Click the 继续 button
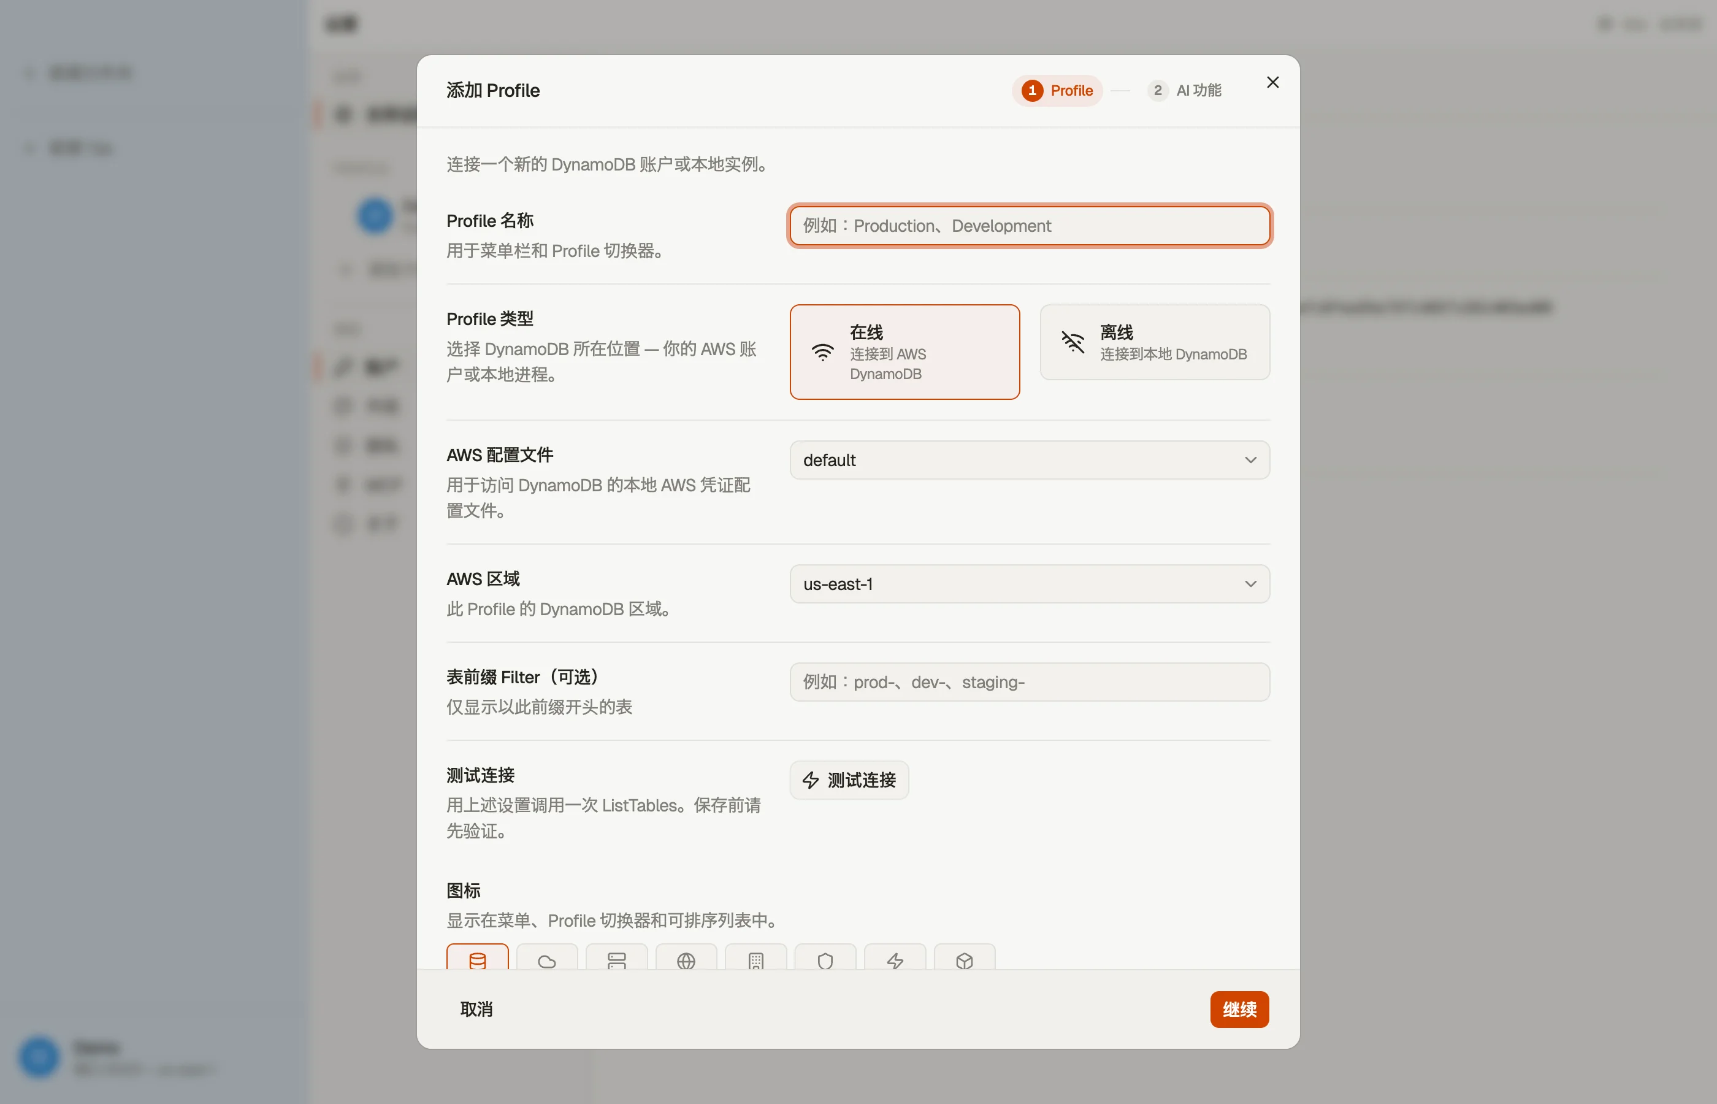 [x=1239, y=1010]
